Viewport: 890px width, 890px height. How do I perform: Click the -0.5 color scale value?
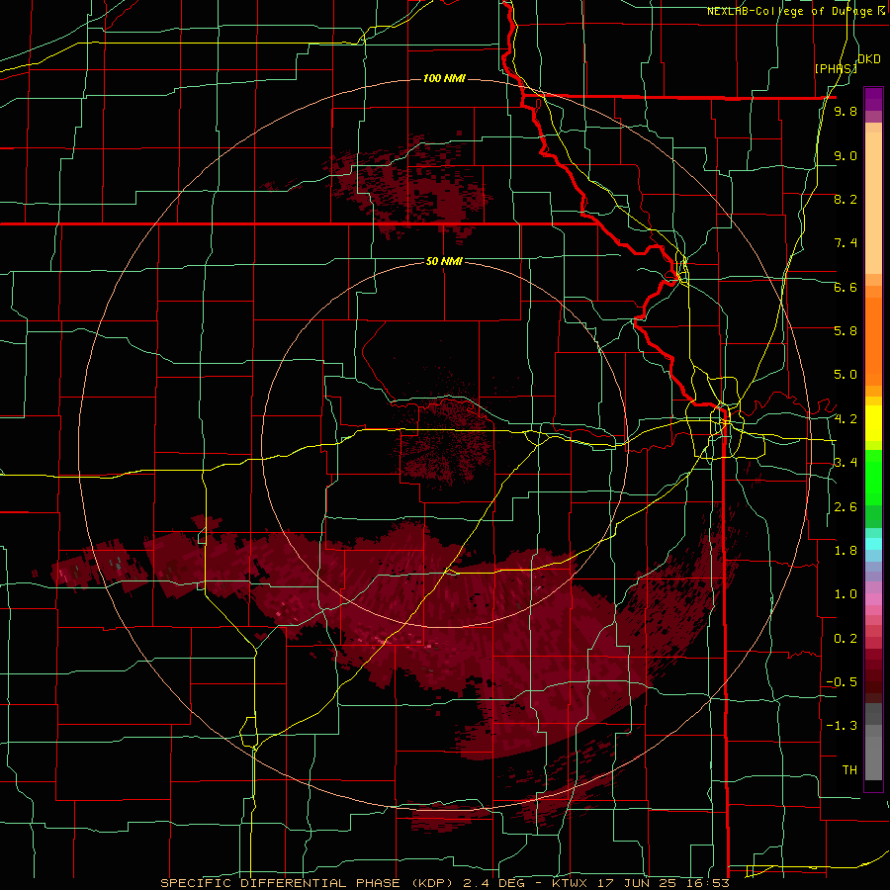[842, 682]
